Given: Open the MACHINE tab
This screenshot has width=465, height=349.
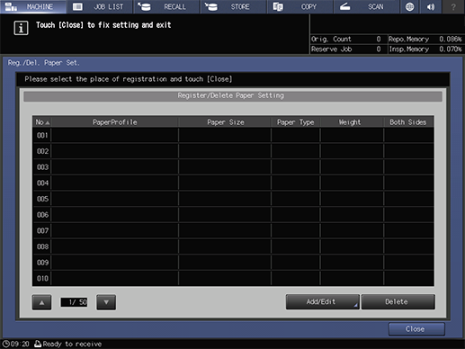Looking at the screenshot, I should point(33,6).
